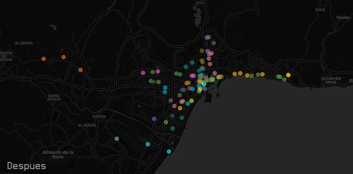The height and width of the screenshot is (174, 353).
Task: Click the Totalán town label
Action: tap(343, 17)
